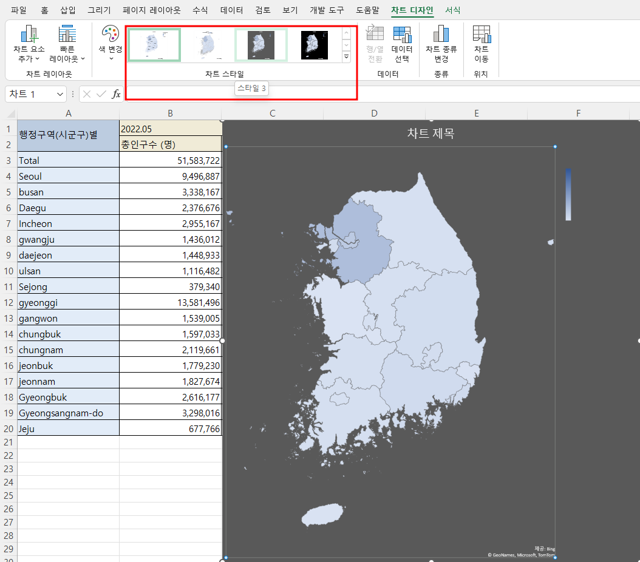The height and width of the screenshot is (562, 640).
Task: Click the formula bar options dots
Action: point(73,94)
